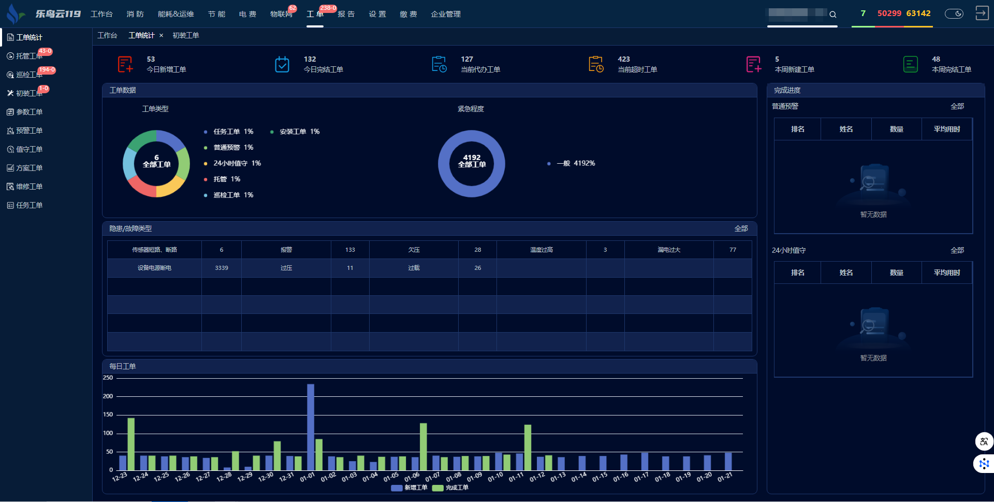Open the translate floating icon
Image resolution: width=994 pixels, height=502 pixels.
coord(984,441)
